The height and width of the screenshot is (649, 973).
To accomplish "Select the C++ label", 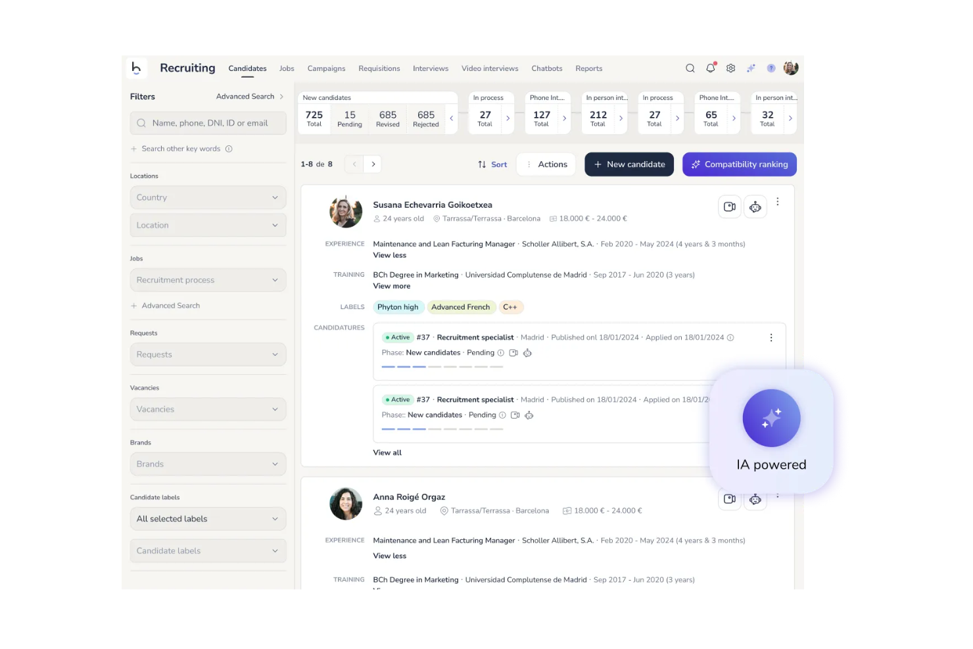I will point(510,307).
